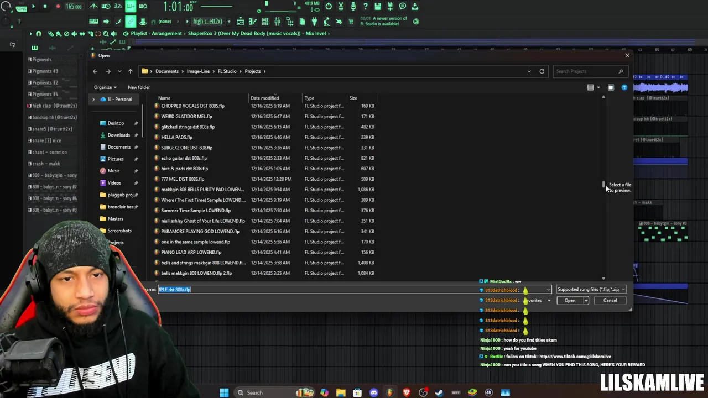Open the Piano roll icon in toolbar
This screenshot has width=708, height=398.
point(252,21)
